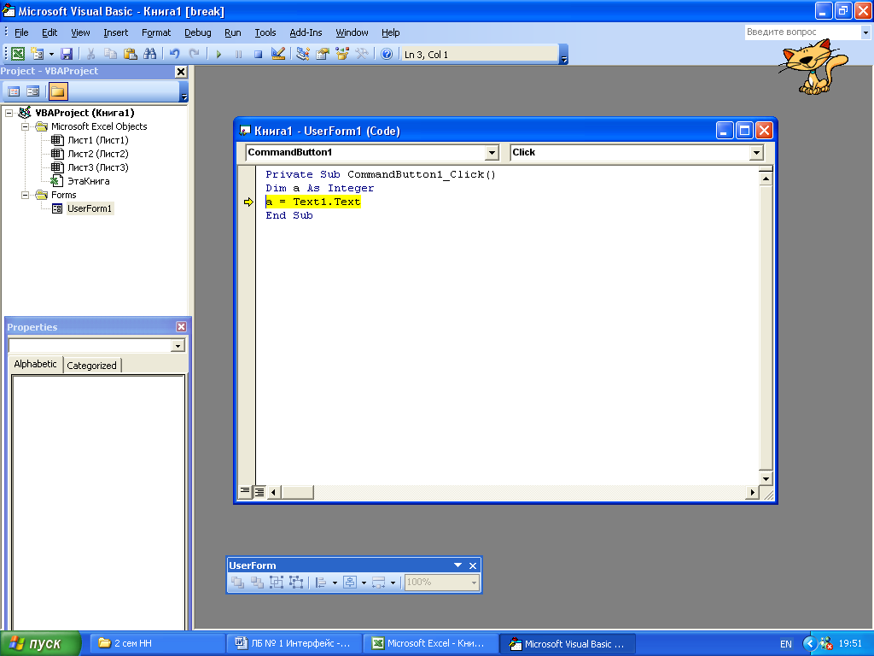
Task: Click the пуск Start button
Action: (x=40, y=643)
